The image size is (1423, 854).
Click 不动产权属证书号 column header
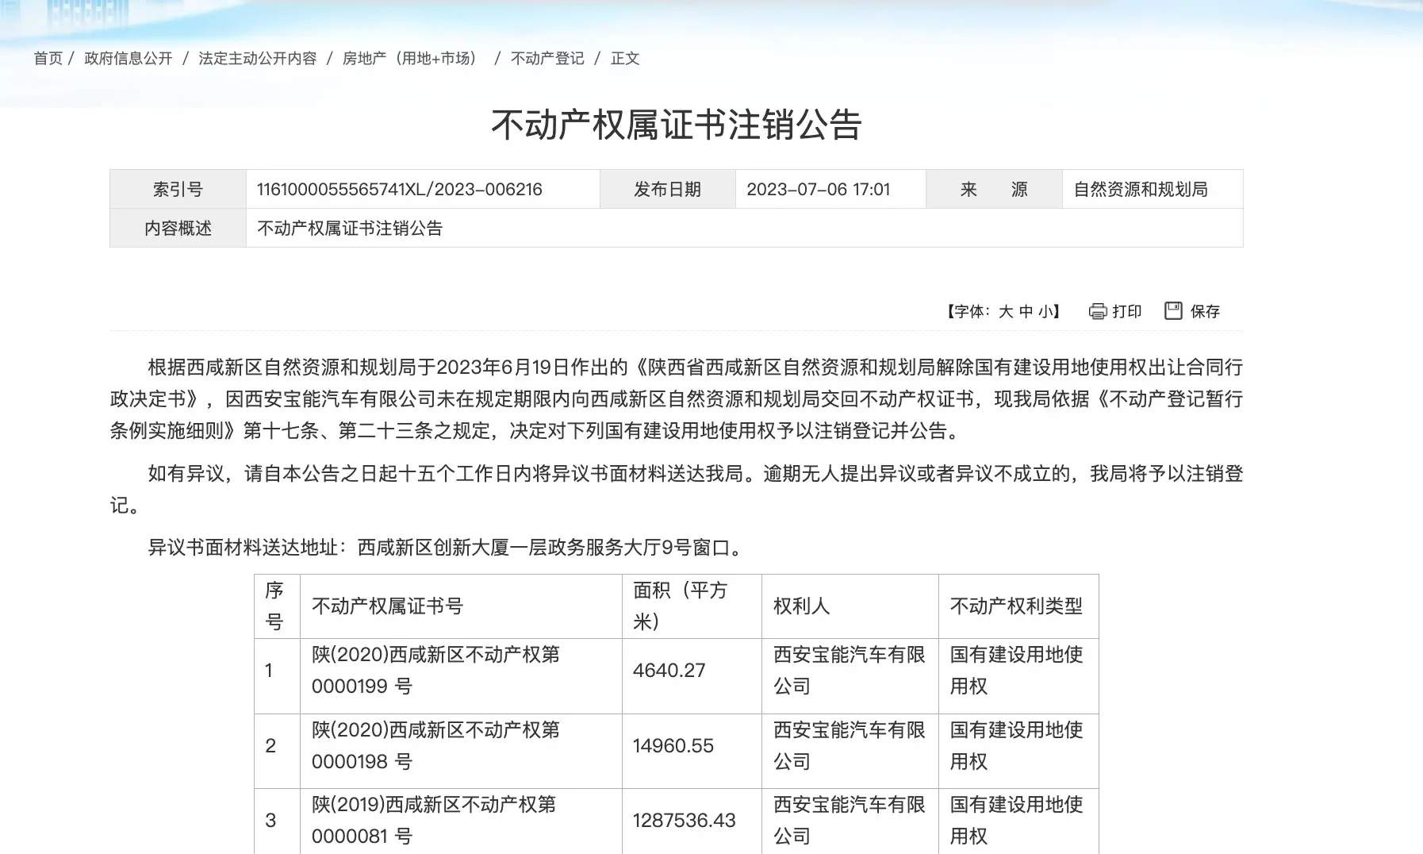pos(462,606)
